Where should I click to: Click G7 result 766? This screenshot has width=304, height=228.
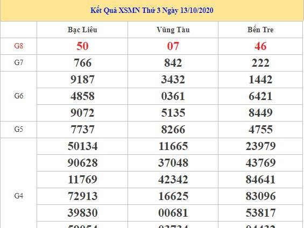pyautogui.click(x=82, y=63)
